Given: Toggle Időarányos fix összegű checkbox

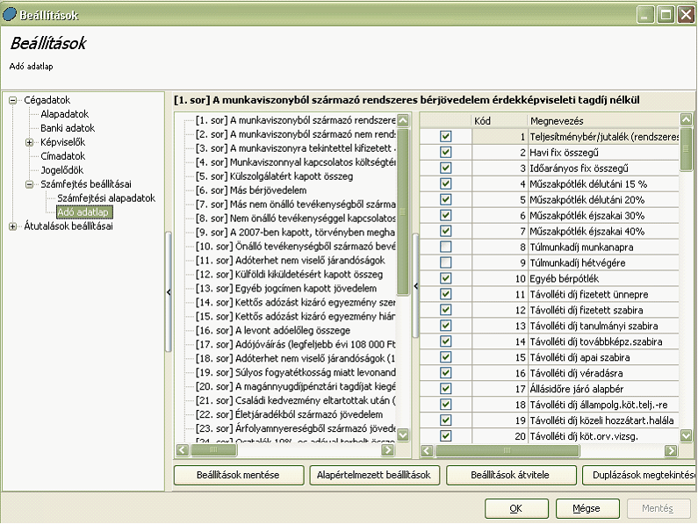Looking at the screenshot, I should coord(446,168).
